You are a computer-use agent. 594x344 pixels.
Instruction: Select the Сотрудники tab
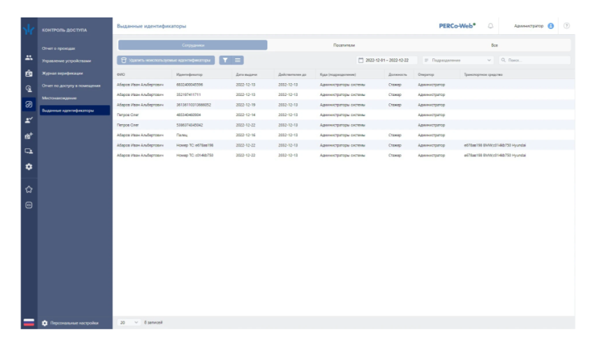(x=193, y=45)
